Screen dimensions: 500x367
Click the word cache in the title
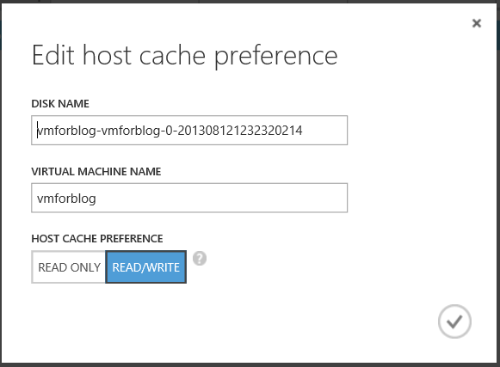pyautogui.click(x=172, y=56)
